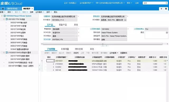Open the 单据类型 dropdown
Image resolution: width=169 pixels, height=102 pixels.
[76, 29]
